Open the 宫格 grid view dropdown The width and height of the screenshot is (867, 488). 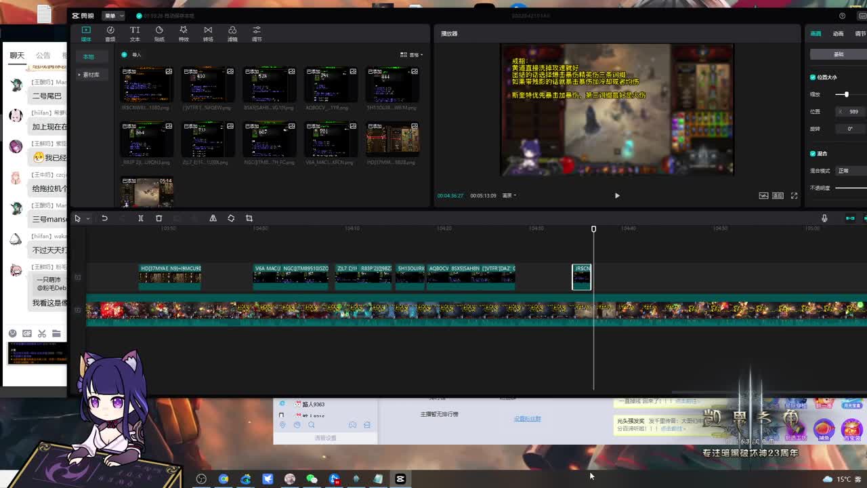click(x=411, y=55)
